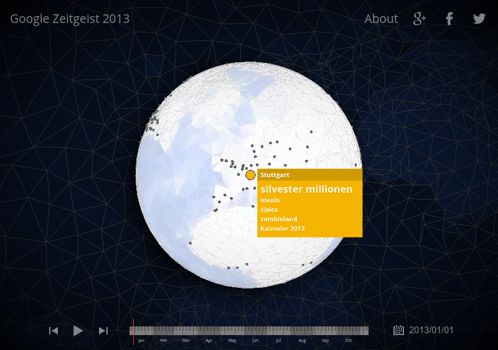Image resolution: width=498 pixels, height=350 pixels.
Task: Choose 'tipico' from the Stuttgart list
Action: click(270, 210)
